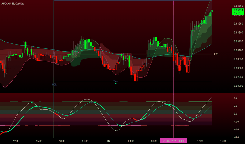Image resolution: width=245 pixels, height=144 pixels.
Task: Click the 03:00 time axis label
Action: click(131, 141)
